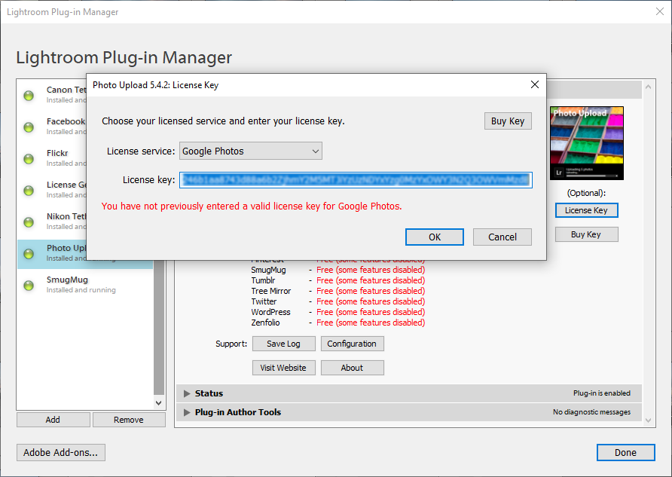The image size is (672, 477).
Task: Click the Photo Upload plug-in status icon
Action: tap(29, 254)
